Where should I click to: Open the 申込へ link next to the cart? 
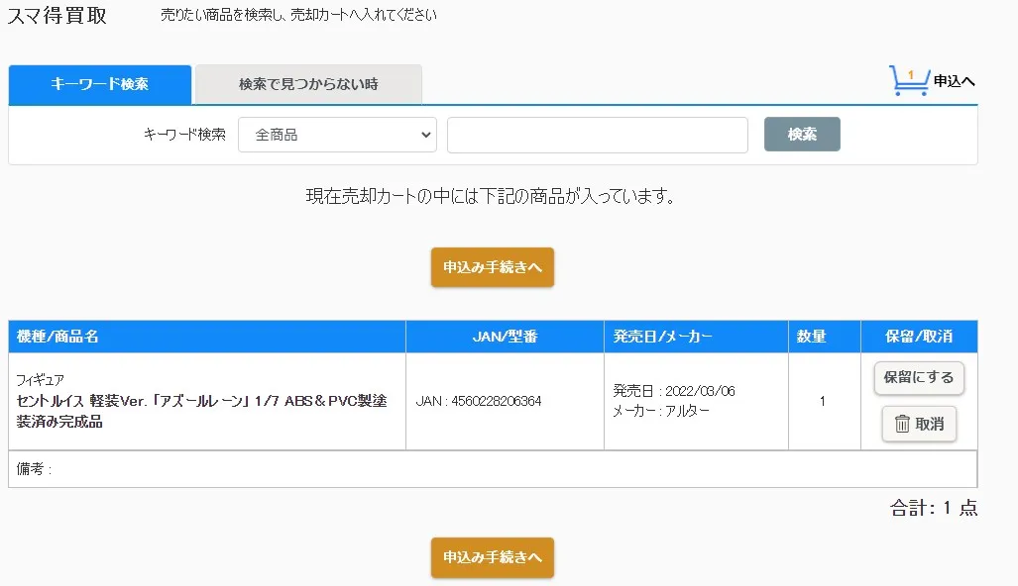tap(953, 81)
